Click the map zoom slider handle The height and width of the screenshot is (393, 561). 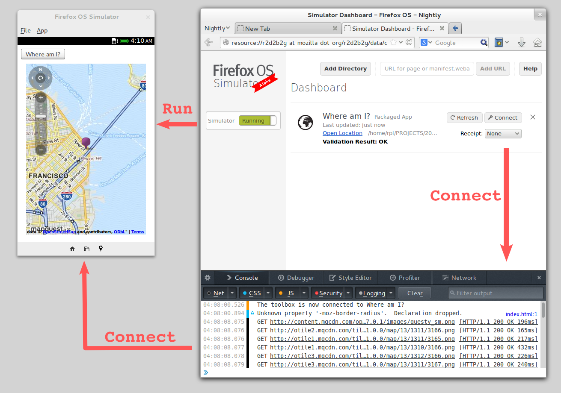[x=41, y=116]
